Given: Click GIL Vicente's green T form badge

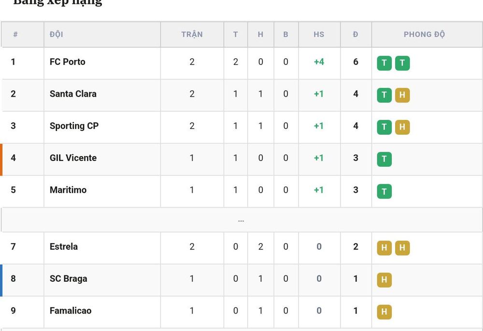Looking at the screenshot, I should 384,159.
